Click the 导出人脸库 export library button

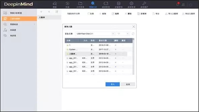(x=188, y=14)
